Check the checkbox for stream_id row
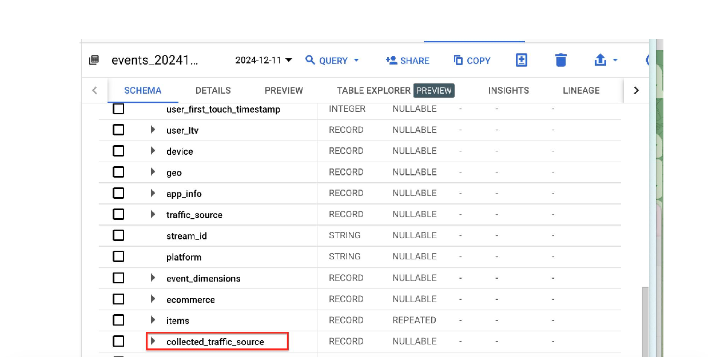 (x=118, y=235)
